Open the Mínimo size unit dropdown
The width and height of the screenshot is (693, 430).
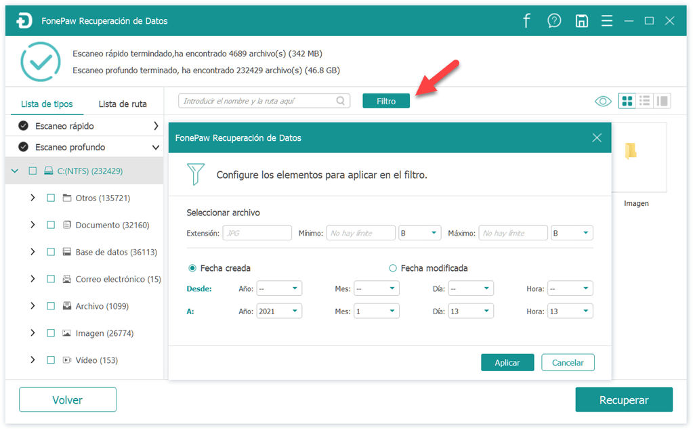(x=419, y=233)
